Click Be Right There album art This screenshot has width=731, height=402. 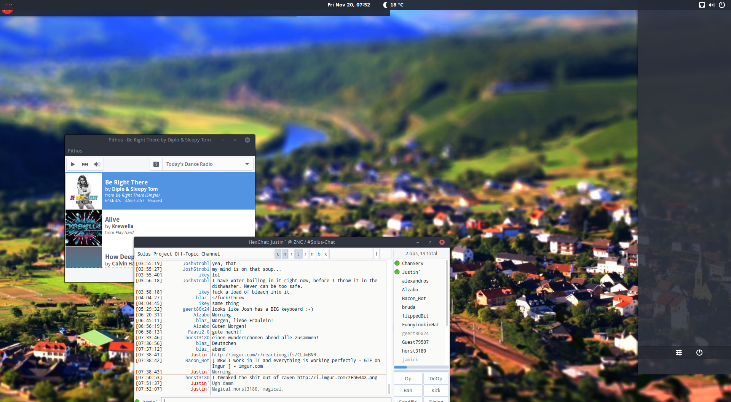[84, 191]
